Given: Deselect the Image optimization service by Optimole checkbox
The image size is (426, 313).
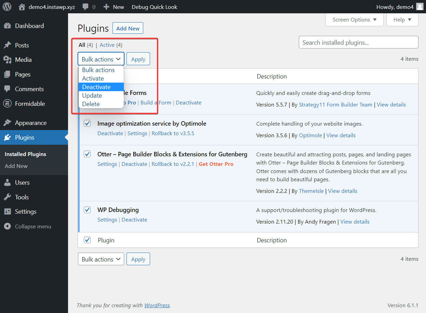Looking at the screenshot, I should click(x=87, y=123).
